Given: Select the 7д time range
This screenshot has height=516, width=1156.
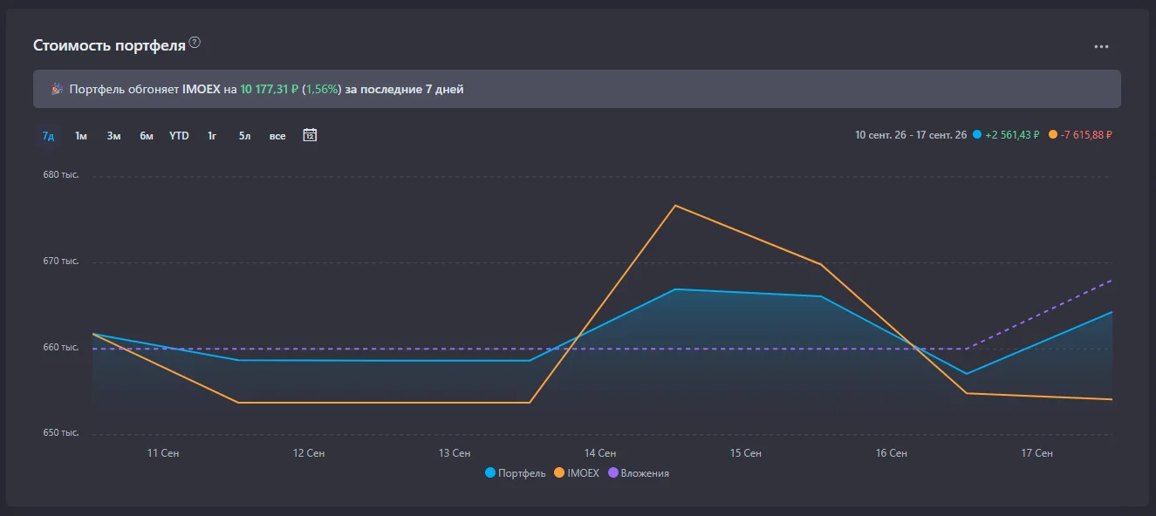Looking at the screenshot, I should (x=49, y=136).
